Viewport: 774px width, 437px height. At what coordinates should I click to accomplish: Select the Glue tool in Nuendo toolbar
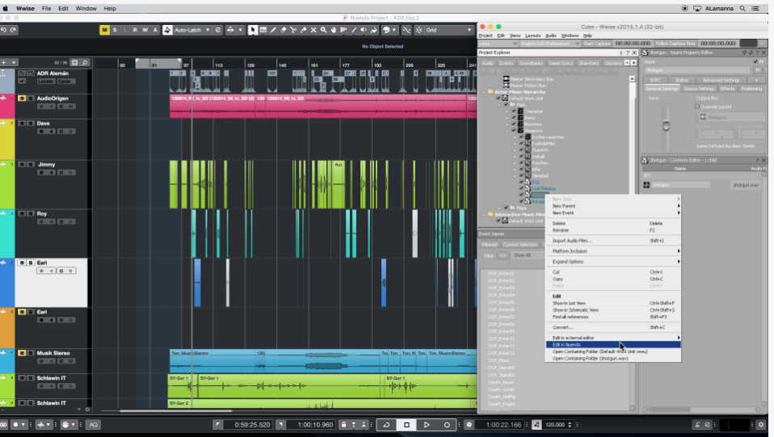coord(303,30)
